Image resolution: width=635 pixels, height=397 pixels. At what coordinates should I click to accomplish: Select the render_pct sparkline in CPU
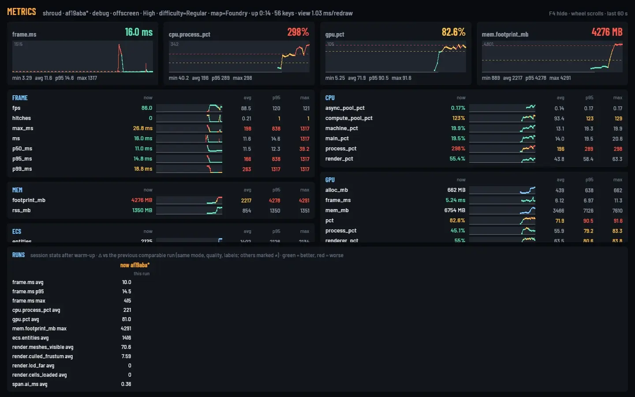point(502,159)
